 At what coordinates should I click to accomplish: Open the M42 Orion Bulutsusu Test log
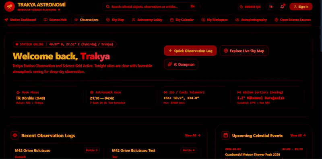coord(134,151)
